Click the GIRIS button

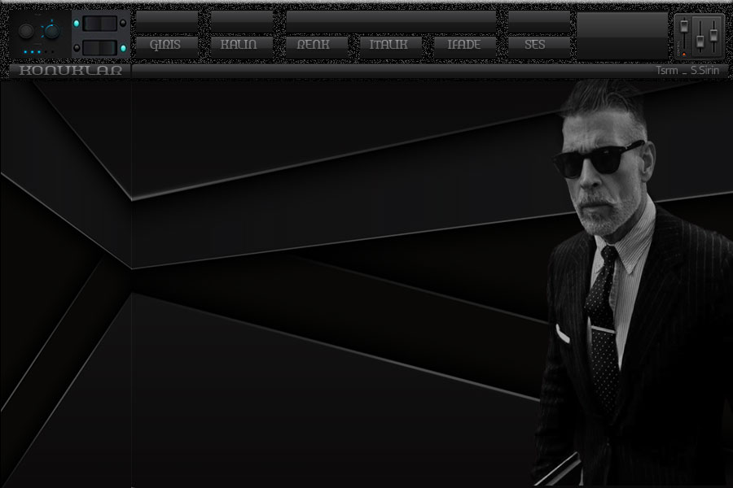click(166, 46)
